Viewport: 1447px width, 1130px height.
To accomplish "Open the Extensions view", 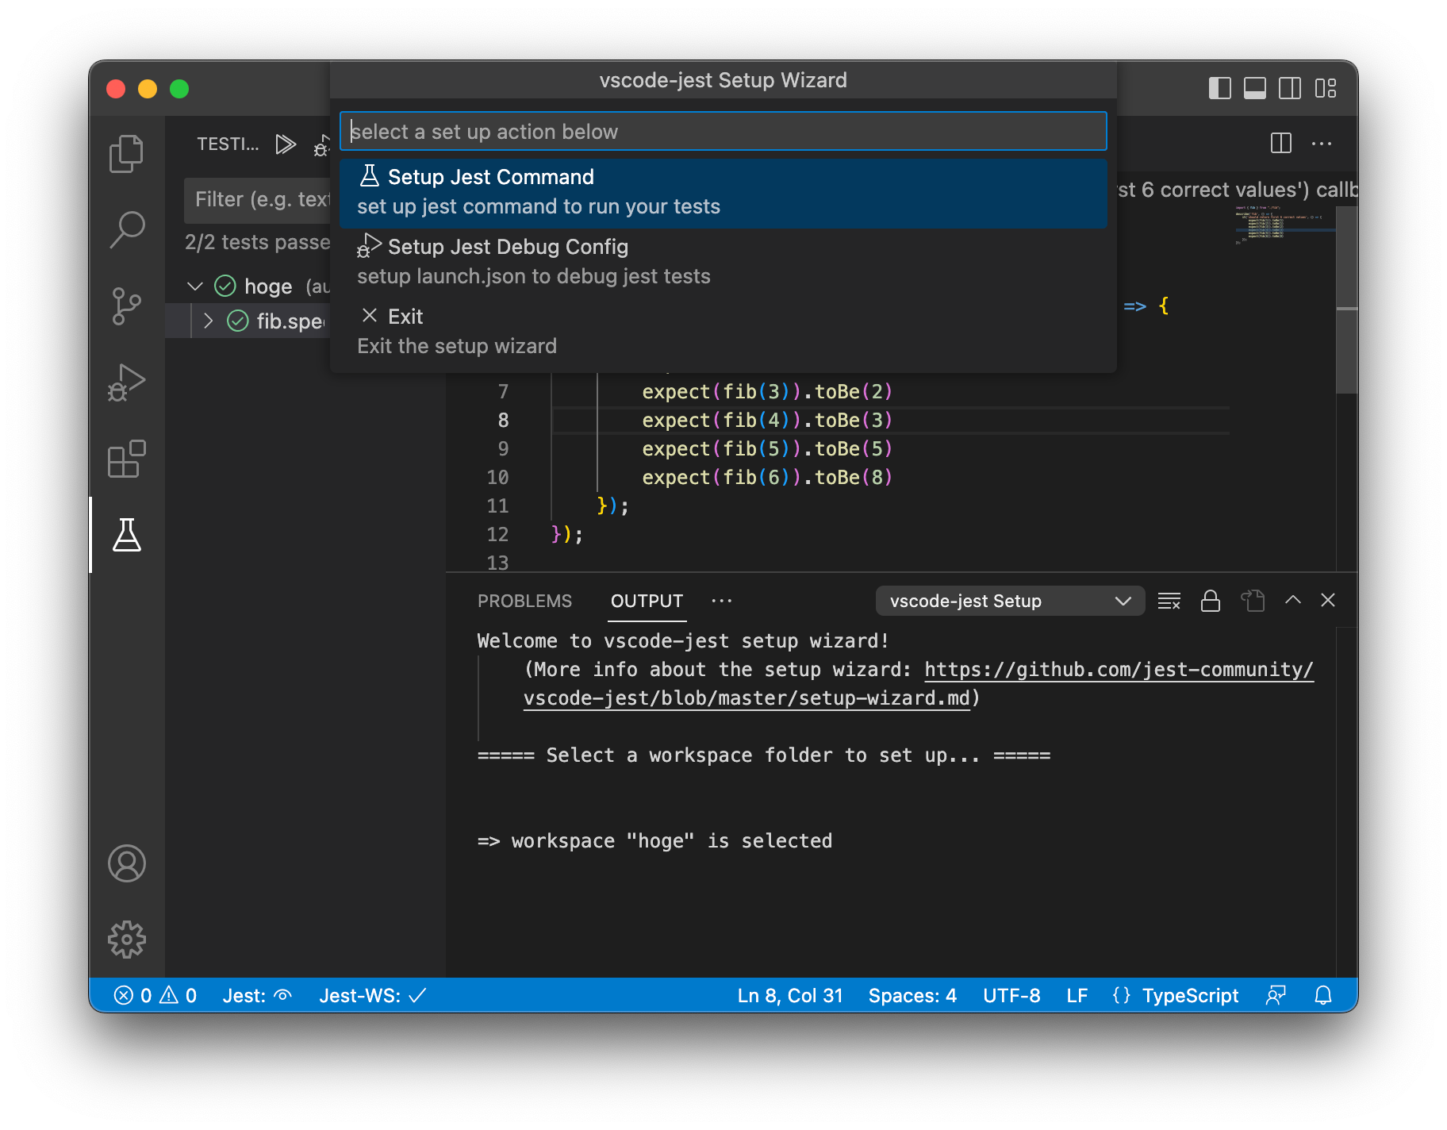I will pos(126,459).
